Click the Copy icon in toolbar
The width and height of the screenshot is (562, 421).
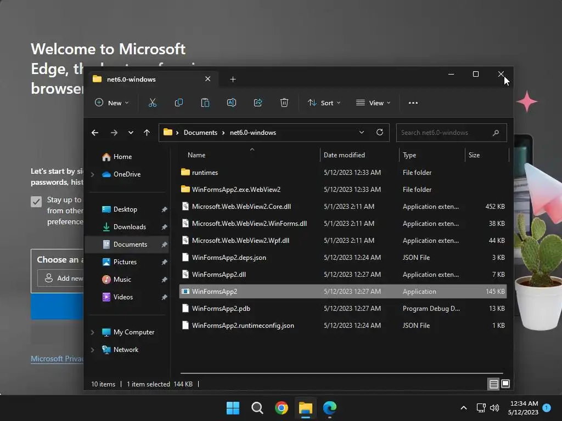point(178,103)
